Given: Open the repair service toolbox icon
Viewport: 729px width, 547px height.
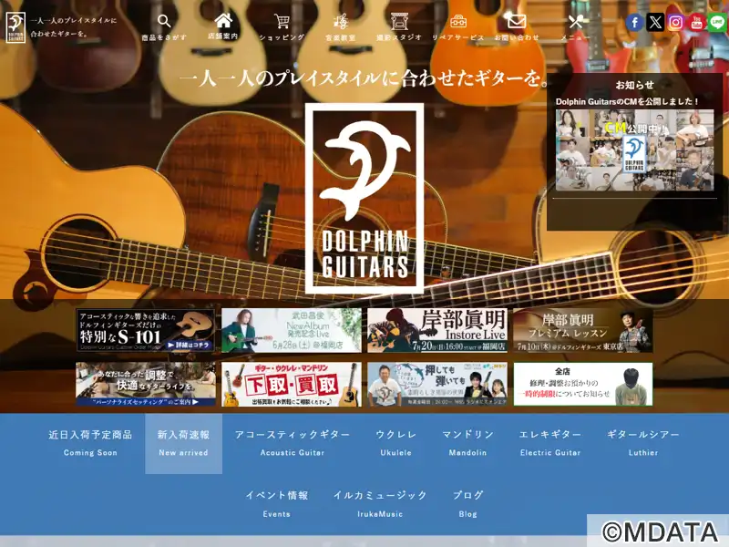Looking at the screenshot, I should click(458, 21).
